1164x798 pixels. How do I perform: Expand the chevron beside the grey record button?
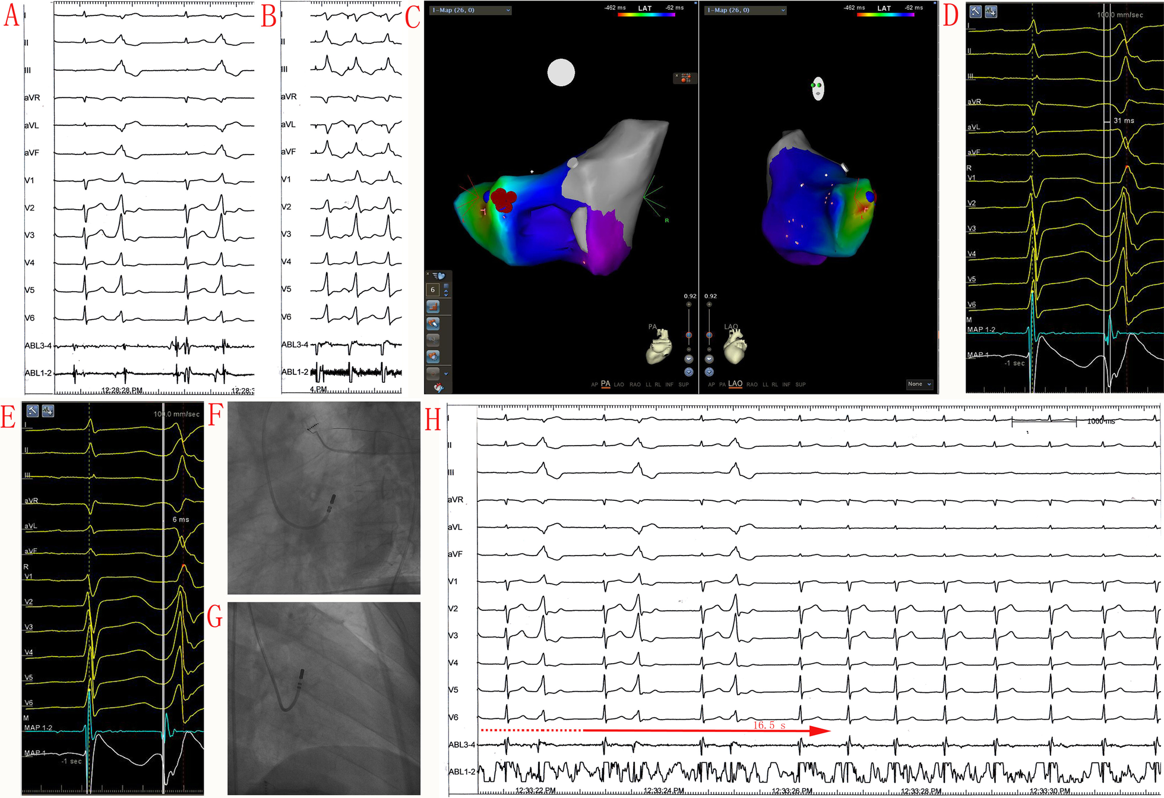point(446,374)
